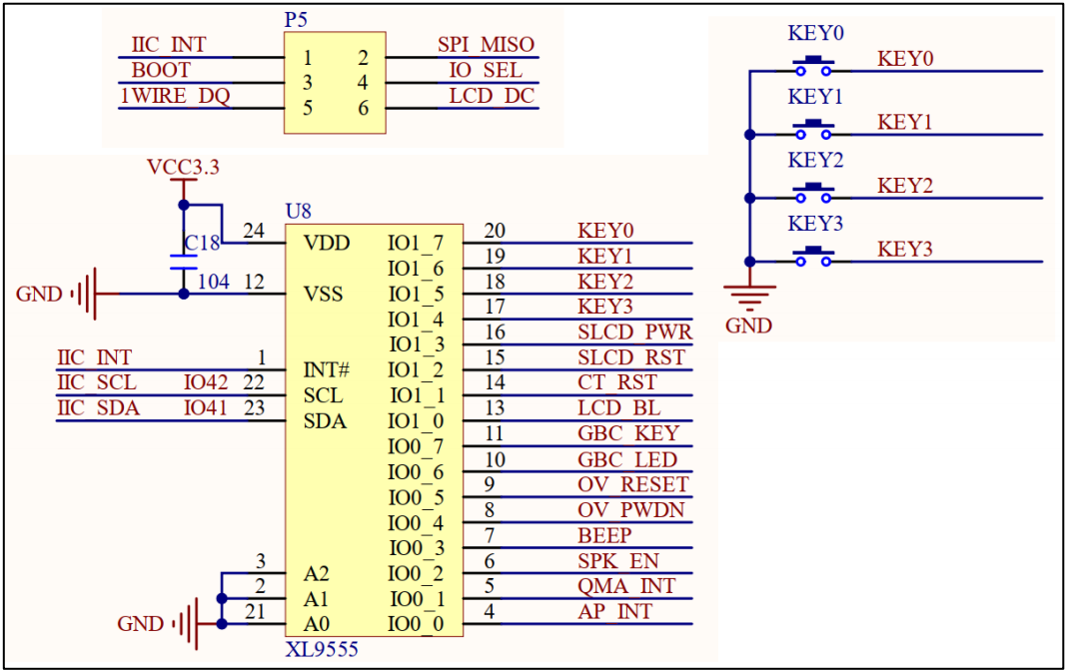Click the IO42 label

point(205,382)
